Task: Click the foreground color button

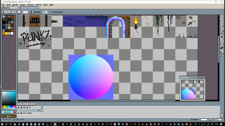Action: coord(7,112)
